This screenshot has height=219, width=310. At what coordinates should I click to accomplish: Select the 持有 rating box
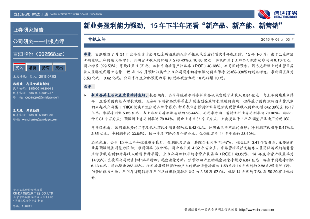[x=46, y=68]
